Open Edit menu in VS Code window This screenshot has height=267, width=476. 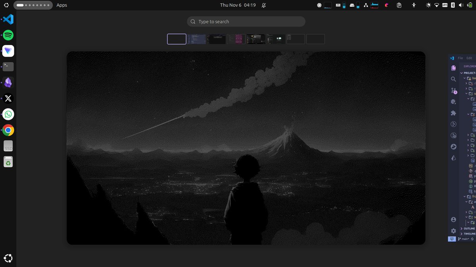[469, 58]
